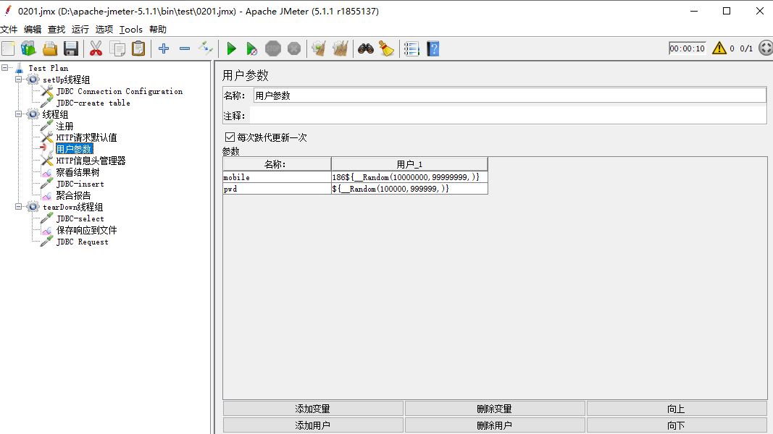View the error log via warning triangle

[718, 48]
